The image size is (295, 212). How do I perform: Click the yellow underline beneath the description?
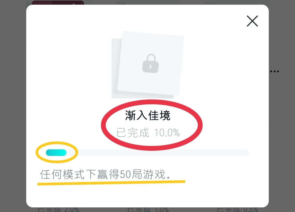pos(111,183)
